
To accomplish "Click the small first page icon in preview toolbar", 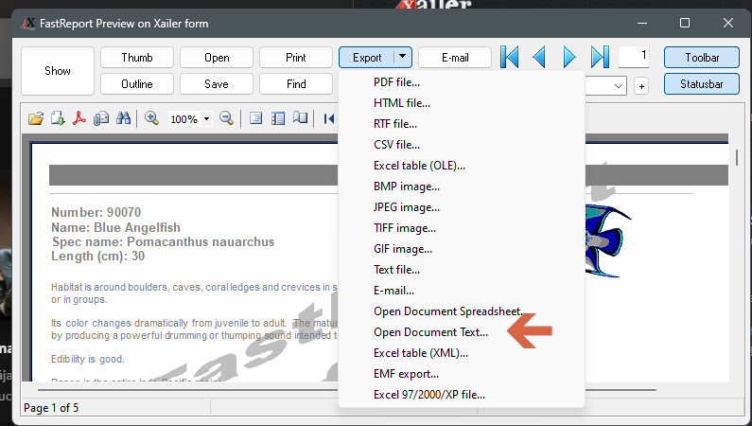I will click(x=329, y=118).
